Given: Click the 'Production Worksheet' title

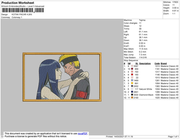Looking at the screenshot, I should point(18,3).
